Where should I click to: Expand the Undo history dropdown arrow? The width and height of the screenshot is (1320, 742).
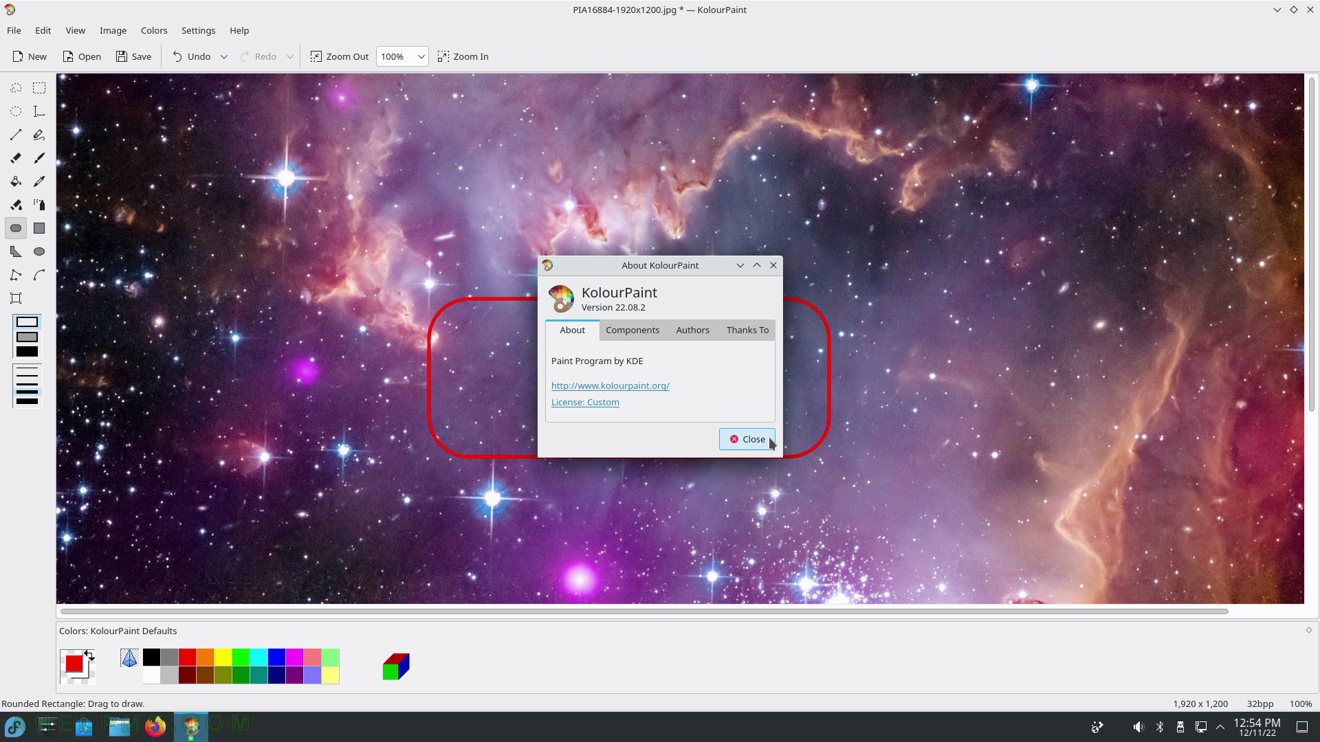tap(224, 56)
